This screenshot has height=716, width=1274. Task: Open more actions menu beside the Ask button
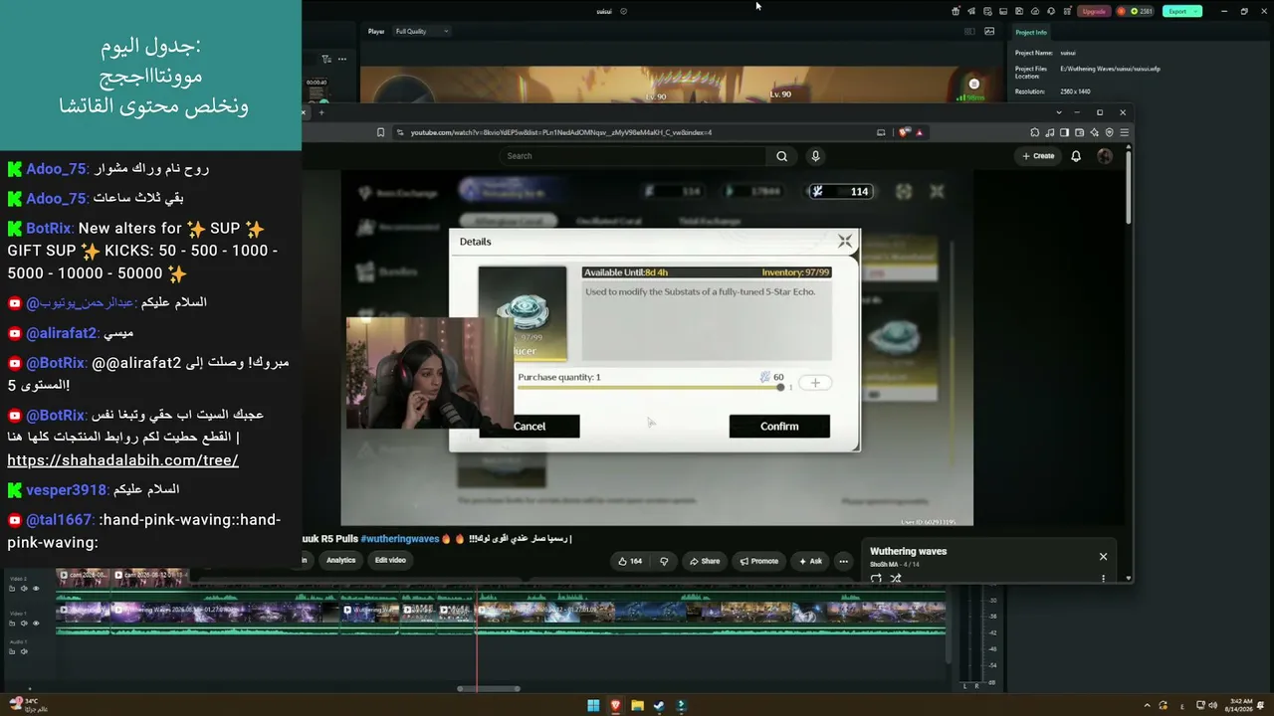click(843, 561)
